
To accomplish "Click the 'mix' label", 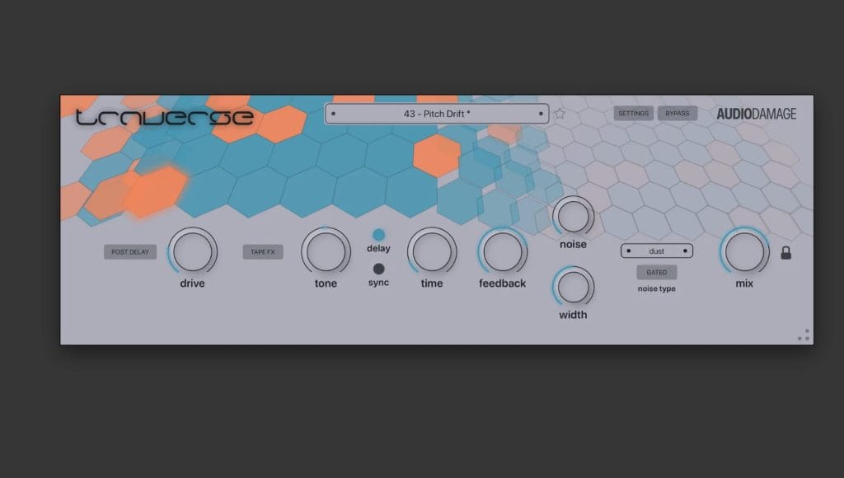I will [x=744, y=284].
